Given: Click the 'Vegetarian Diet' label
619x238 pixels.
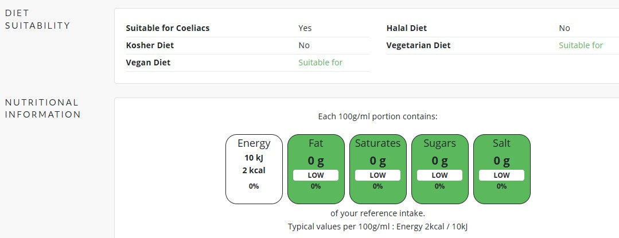Looking at the screenshot, I should [418, 45].
